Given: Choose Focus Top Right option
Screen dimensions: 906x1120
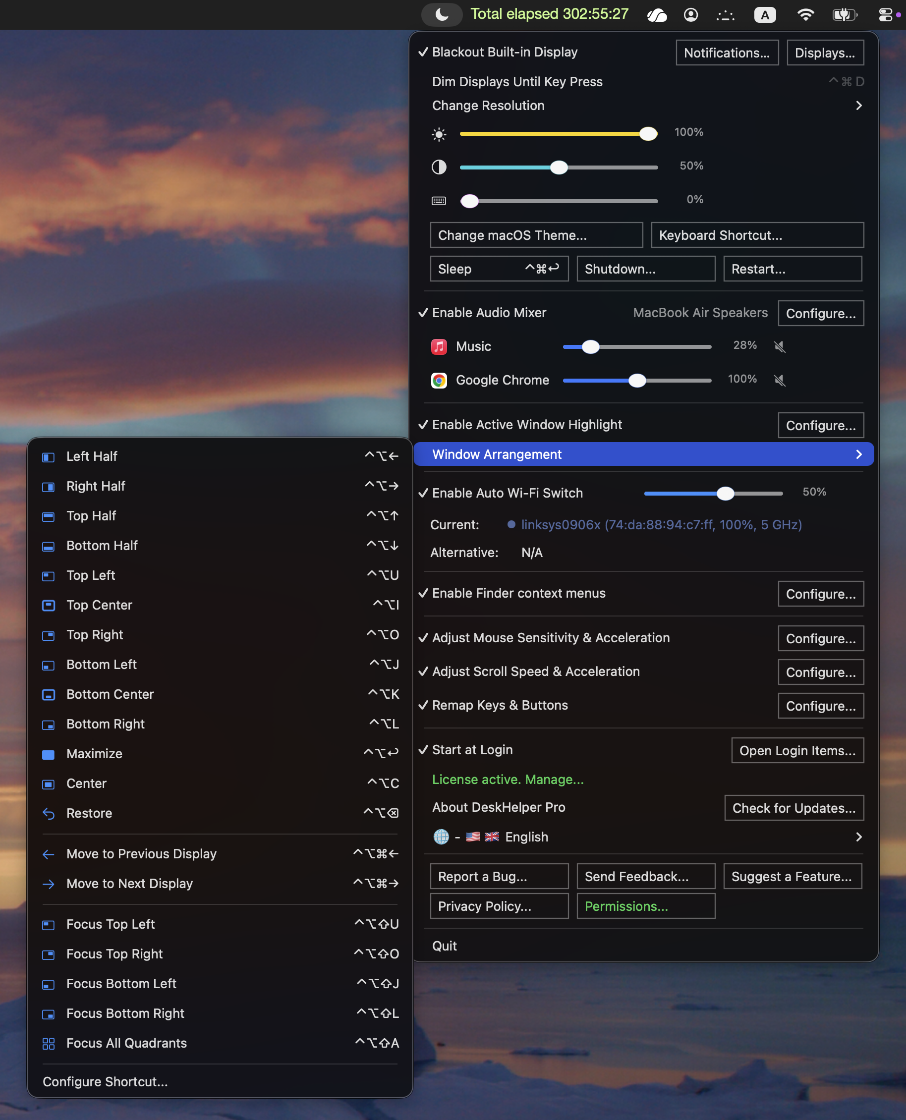Looking at the screenshot, I should tap(220, 954).
